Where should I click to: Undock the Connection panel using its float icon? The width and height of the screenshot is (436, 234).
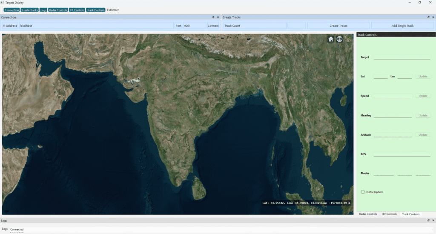tap(213, 17)
